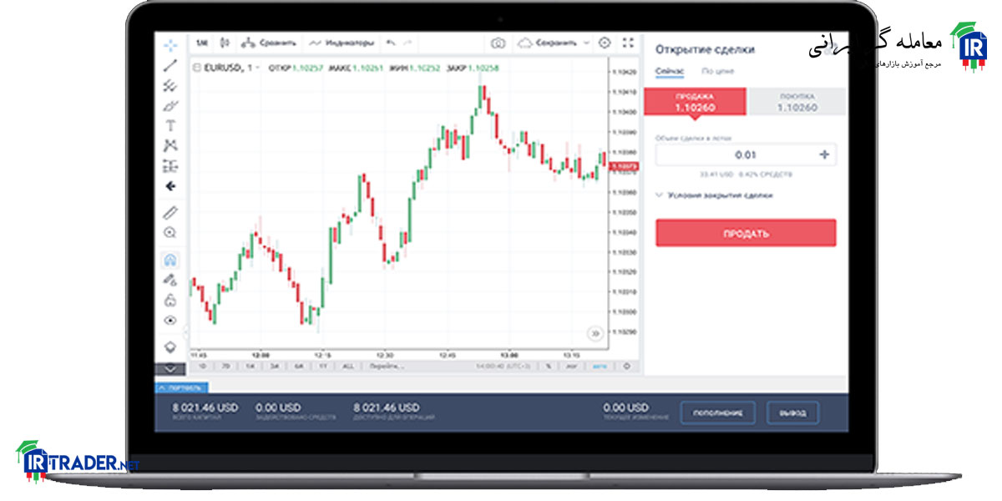Select the Text annotation tool
The width and height of the screenshot is (1002, 501).
pyautogui.click(x=170, y=126)
